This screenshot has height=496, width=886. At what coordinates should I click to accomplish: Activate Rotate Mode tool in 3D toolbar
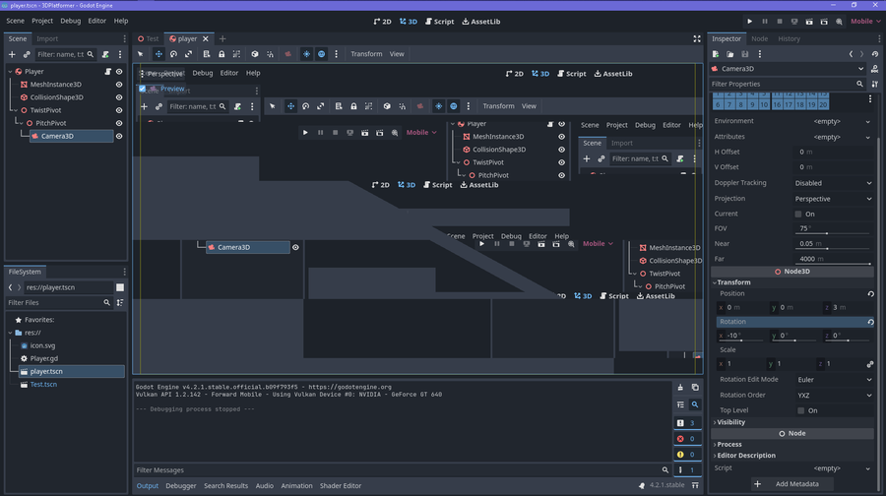click(x=173, y=54)
